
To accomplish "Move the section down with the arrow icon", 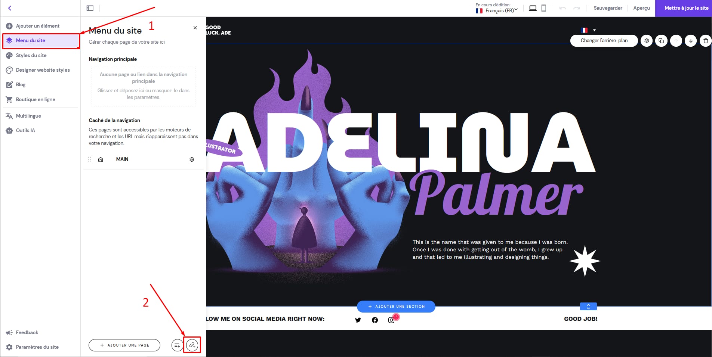I will (691, 41).
